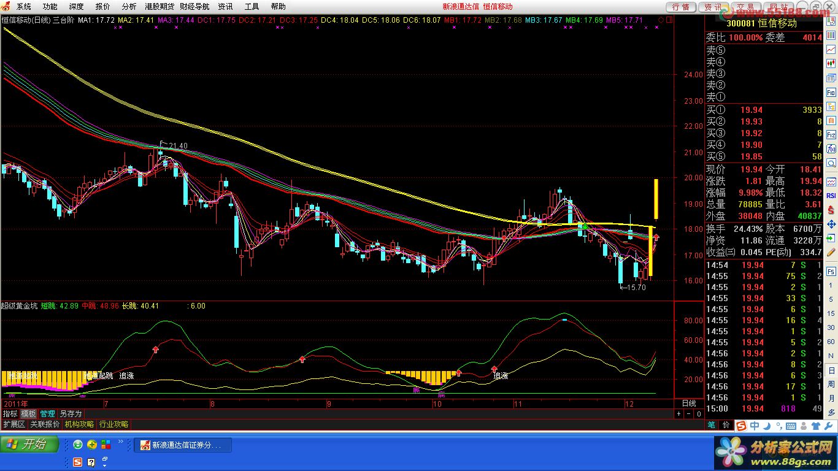Open the 关联报价 bottom tab
Screen dimensions: 838x471
tap(45, 424)
